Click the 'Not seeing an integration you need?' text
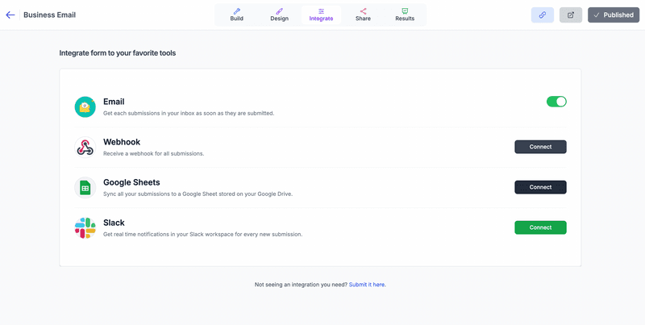 [x=301, y=284]
